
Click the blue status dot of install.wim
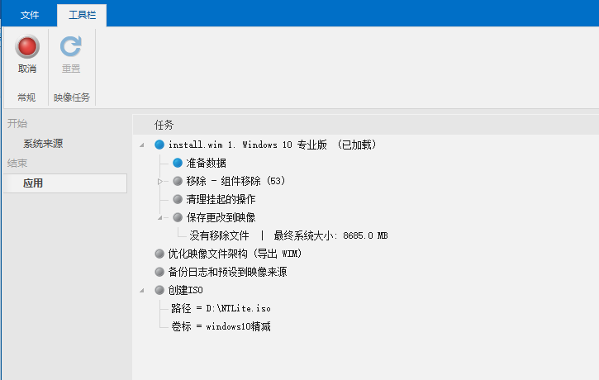[159, 145]
